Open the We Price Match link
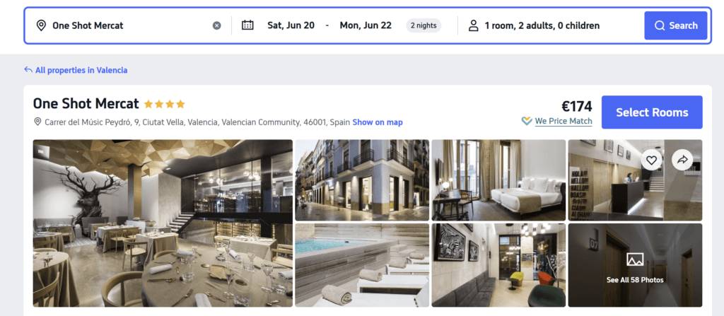The width and height of the screenshot is (724, 316). (563, 122)
